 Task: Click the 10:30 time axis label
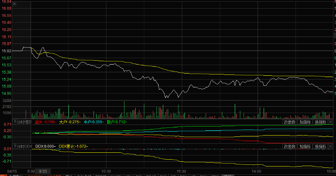(x=106, y=171)
